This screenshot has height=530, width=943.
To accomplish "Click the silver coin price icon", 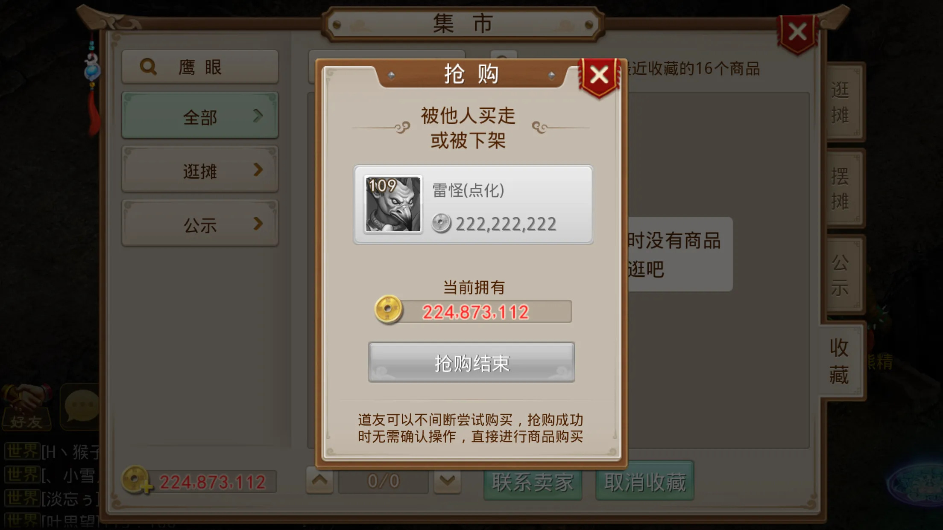I will [x=441, y=223].
